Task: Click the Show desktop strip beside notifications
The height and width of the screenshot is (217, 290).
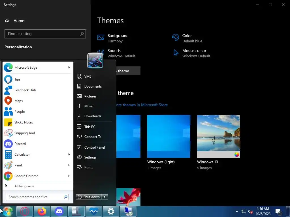Action: point(288,211)
